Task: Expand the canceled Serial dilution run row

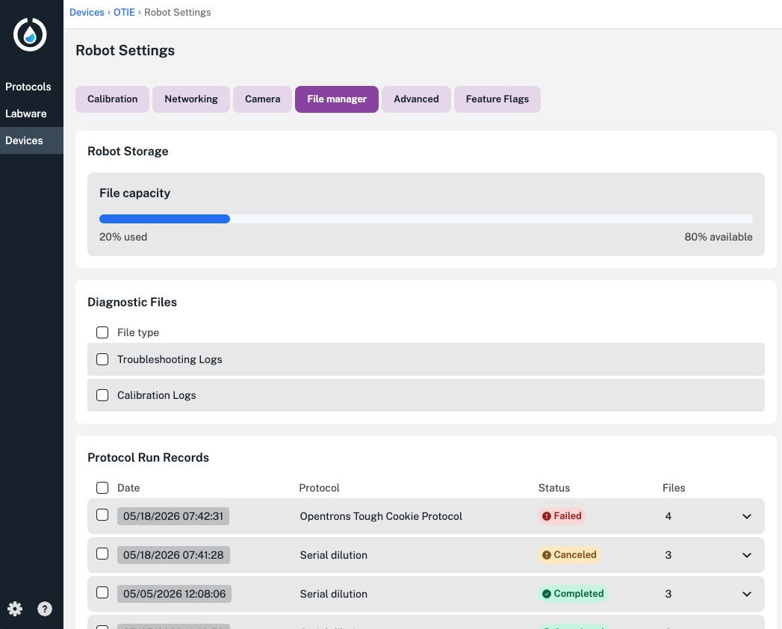Action: tap(747, 555)
